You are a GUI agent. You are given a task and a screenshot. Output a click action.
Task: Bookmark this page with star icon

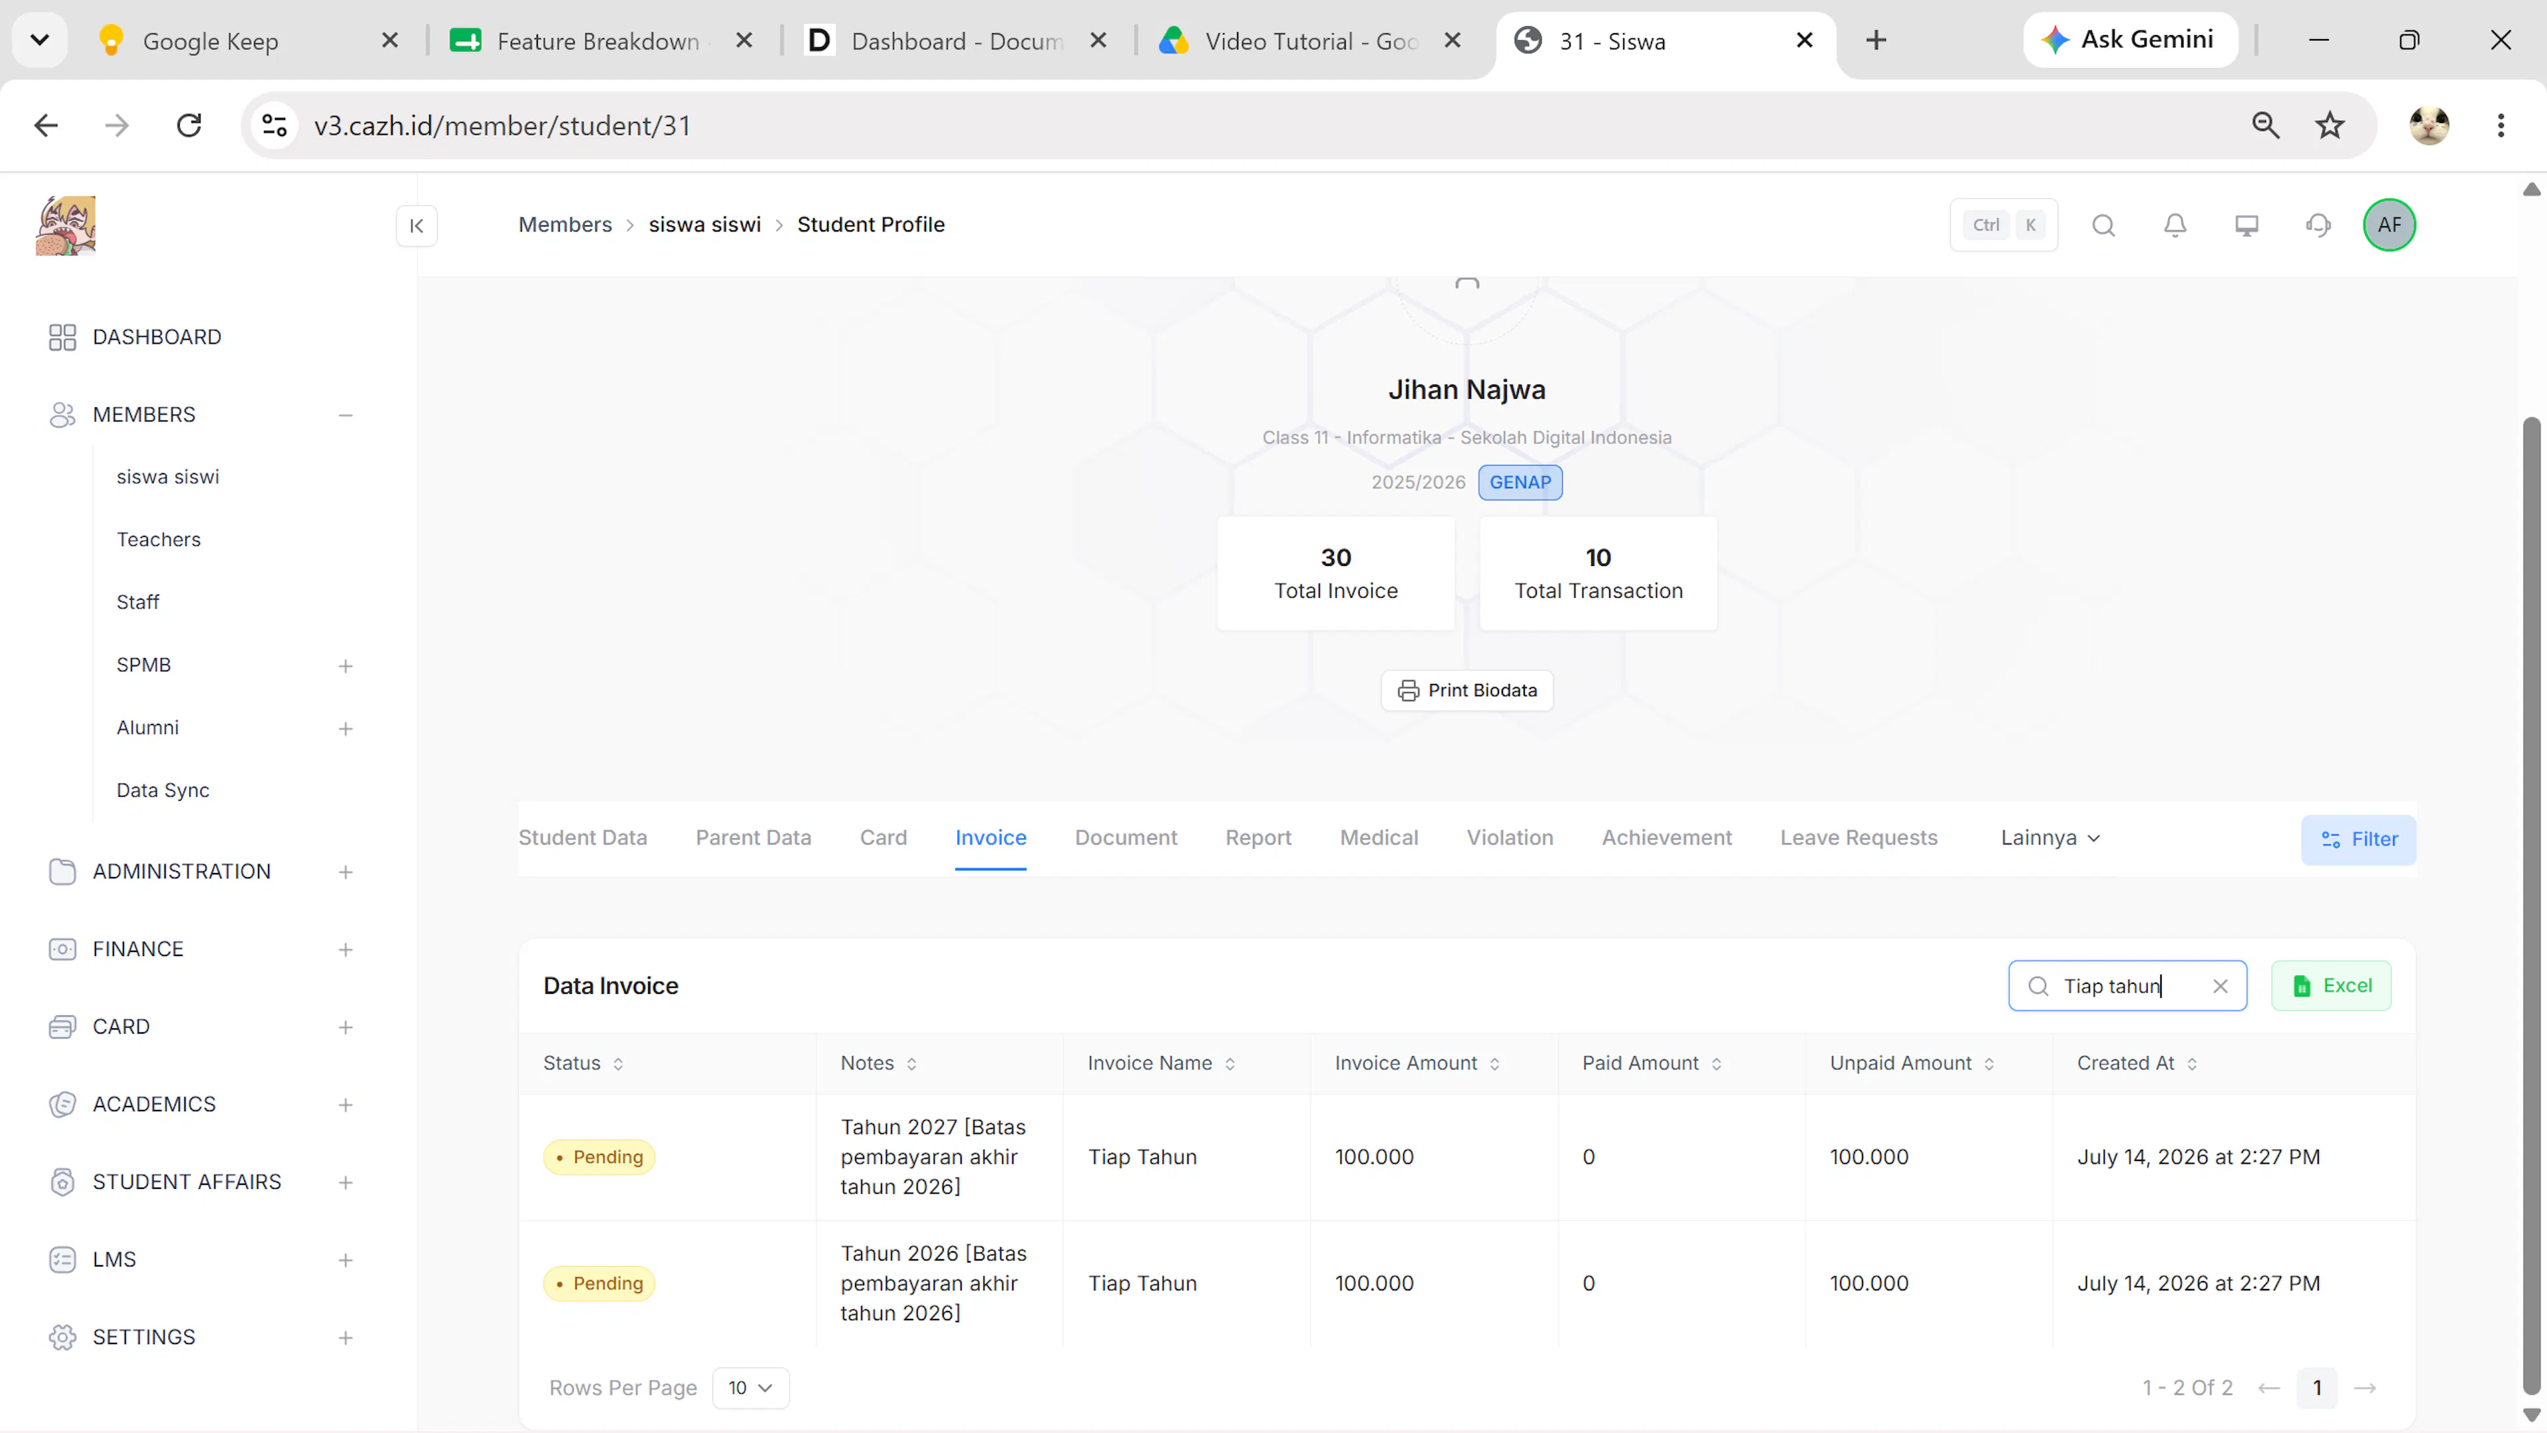pos(2331,125)
